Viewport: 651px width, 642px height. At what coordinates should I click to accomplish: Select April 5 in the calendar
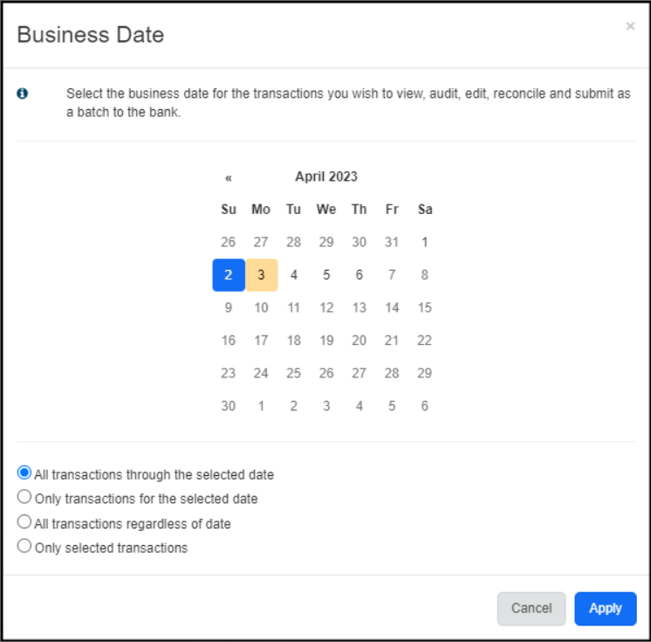[326, 274]
